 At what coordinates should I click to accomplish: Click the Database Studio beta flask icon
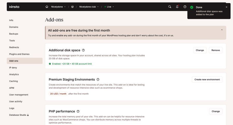[28, 115]
